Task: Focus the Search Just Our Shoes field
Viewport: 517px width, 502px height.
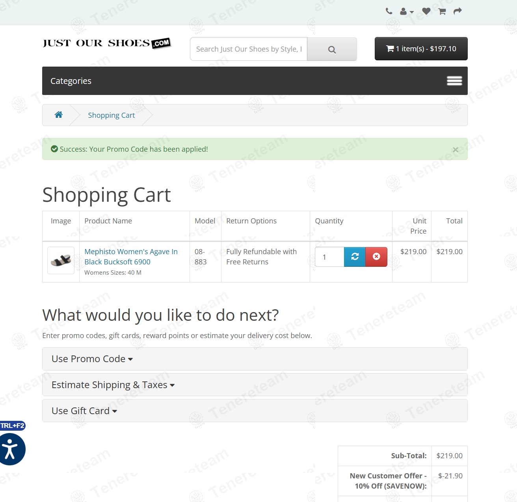Action: coord(249,49)
